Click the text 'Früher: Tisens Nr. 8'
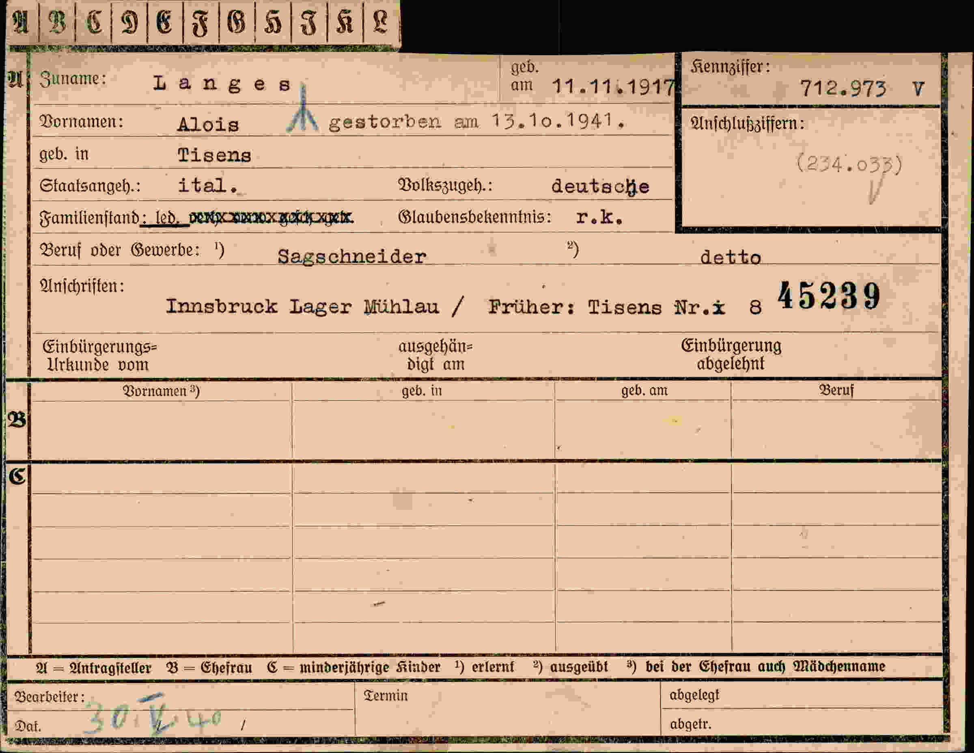974x753 pixels. coord(625,308)
